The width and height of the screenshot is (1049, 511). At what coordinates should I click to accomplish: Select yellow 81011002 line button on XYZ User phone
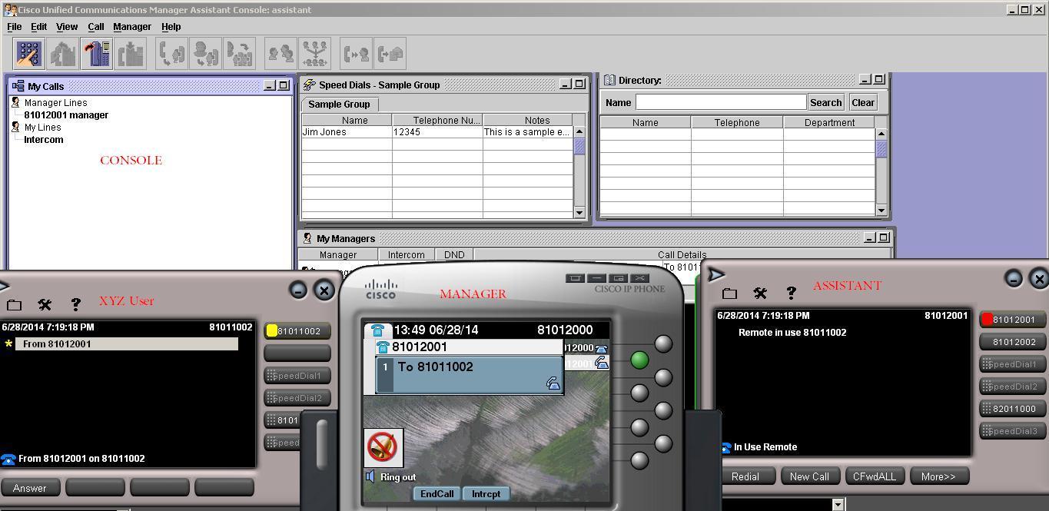(x=297, y=331)
